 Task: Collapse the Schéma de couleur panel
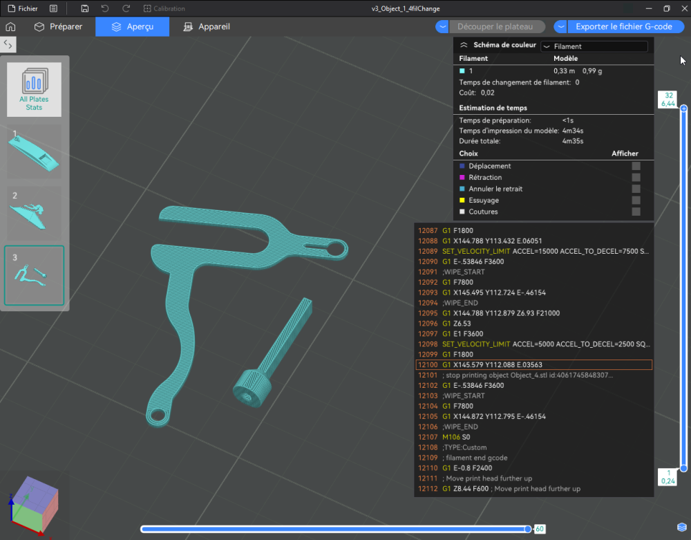pos(464,45)
